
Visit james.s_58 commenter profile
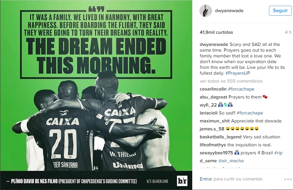coord(212,129)
